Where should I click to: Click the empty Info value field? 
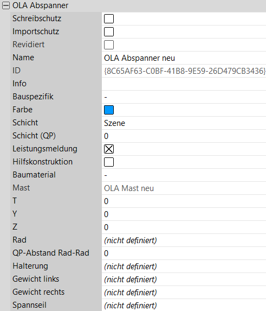pos(184,84)
